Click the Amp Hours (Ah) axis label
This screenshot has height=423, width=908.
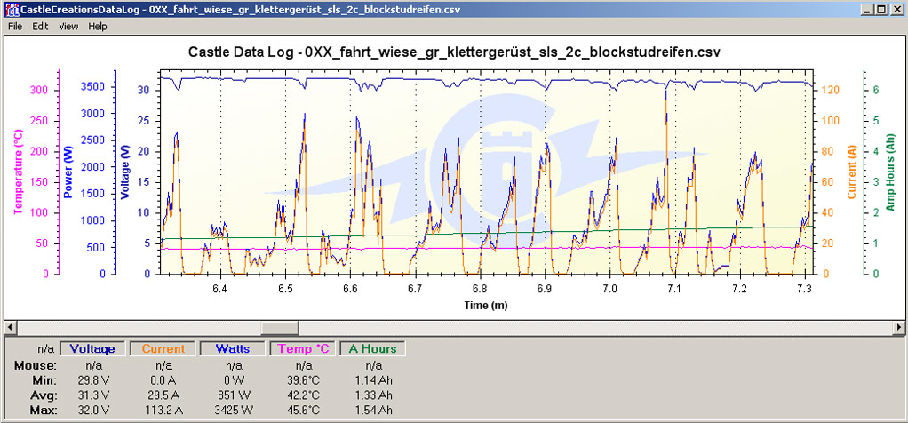coord(890,172)
